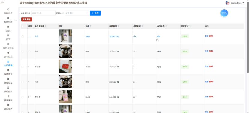Click 删除 for the row priced 3680
The width and height of the screenshot is (249, 113).
(211, 66)
